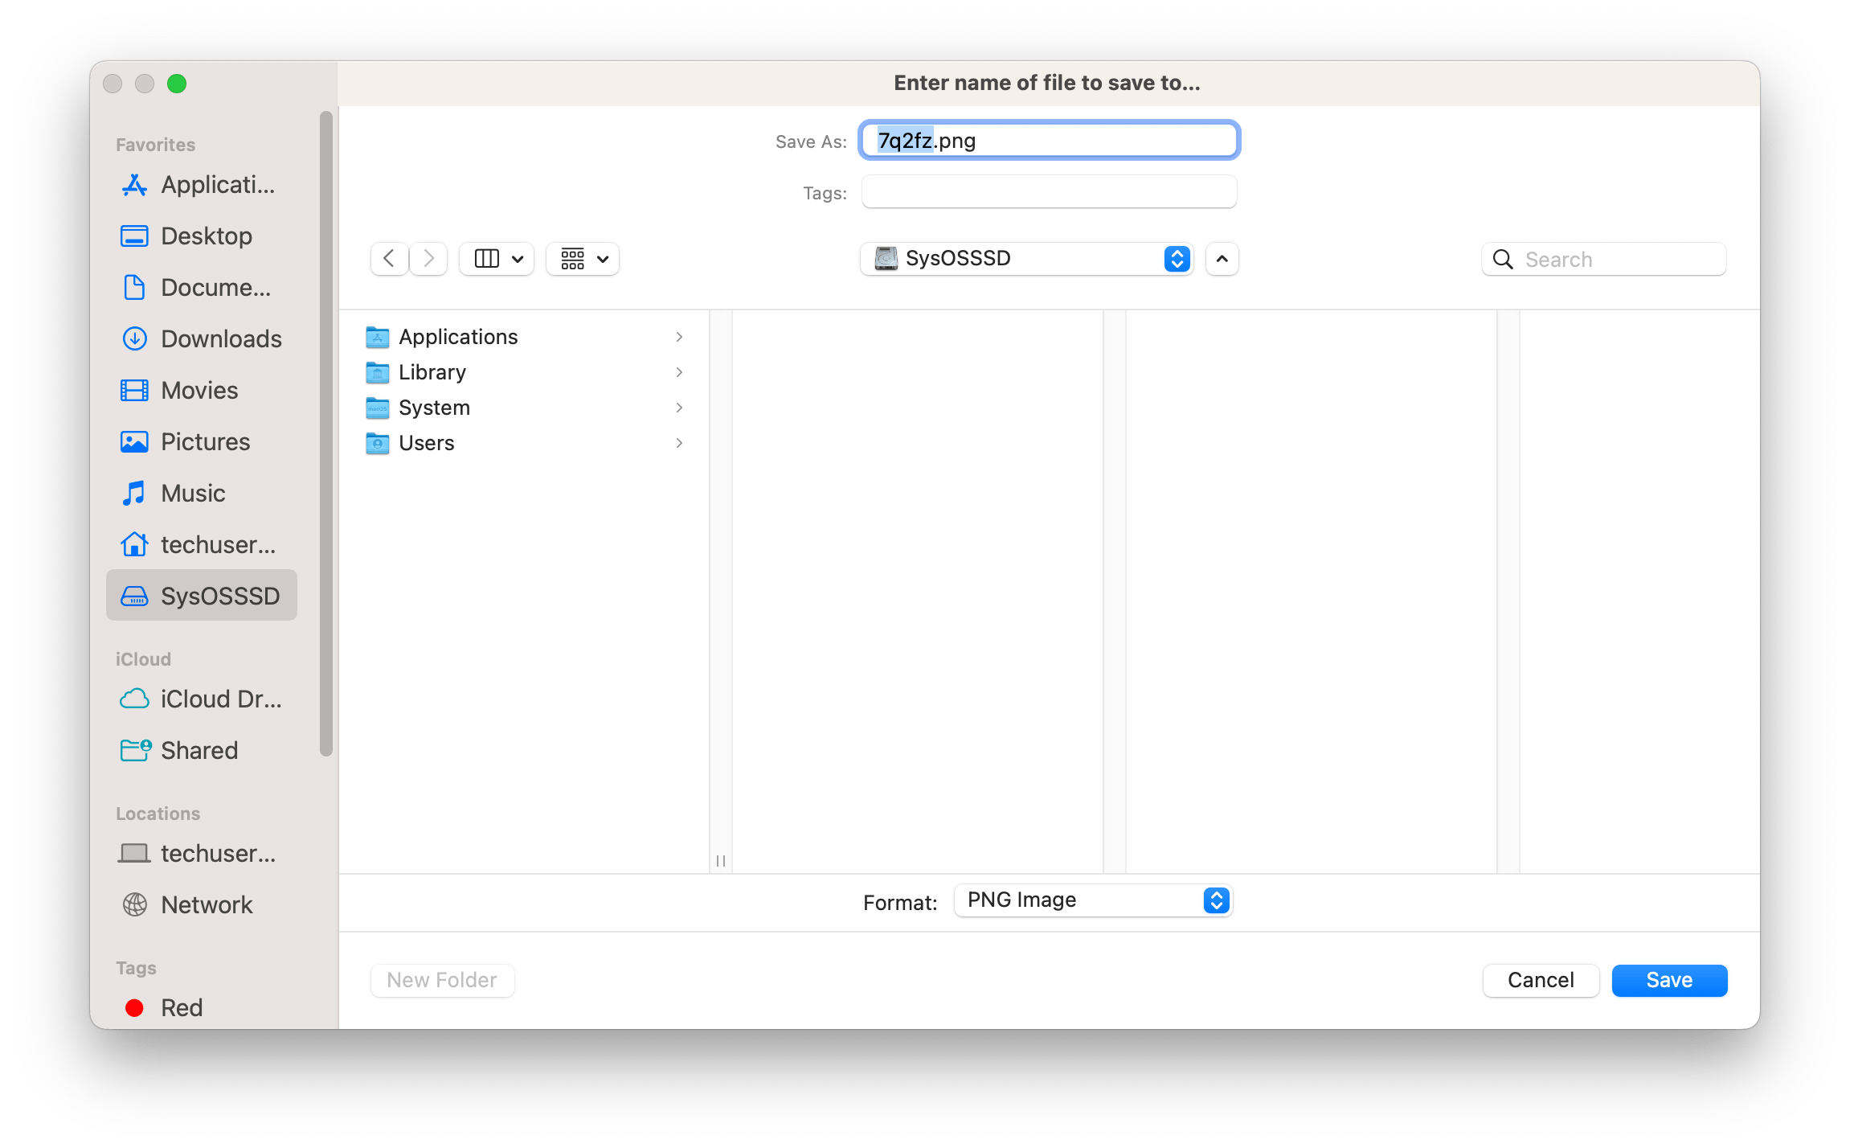Navigate back using the back arrow

pyautogui.click(x=389, y=258)
